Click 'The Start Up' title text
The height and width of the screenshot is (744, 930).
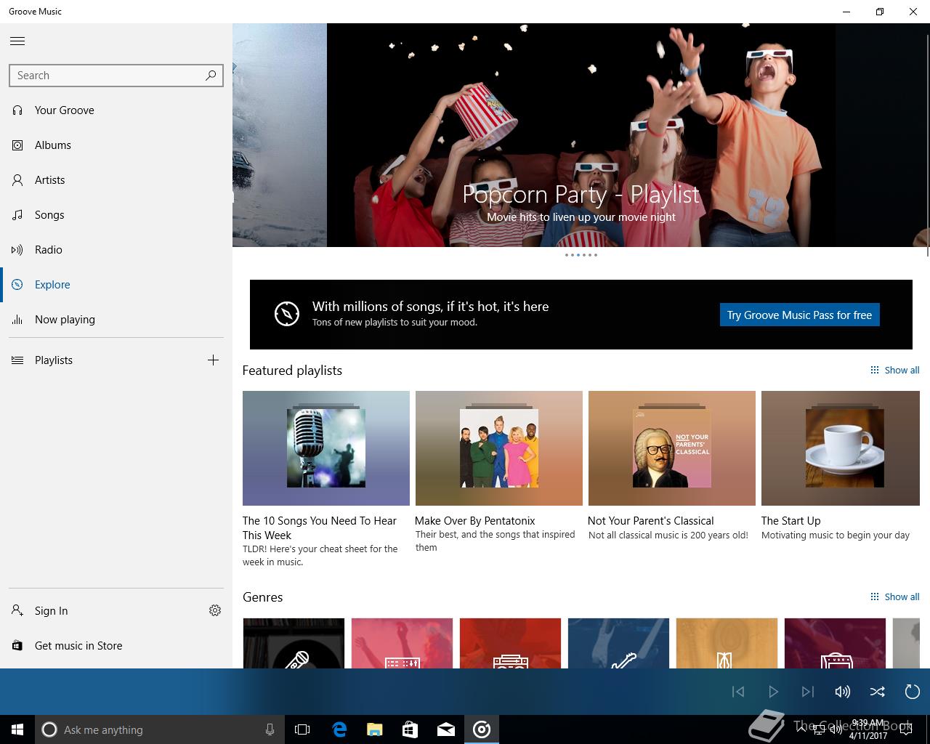[x=791, y=521]
